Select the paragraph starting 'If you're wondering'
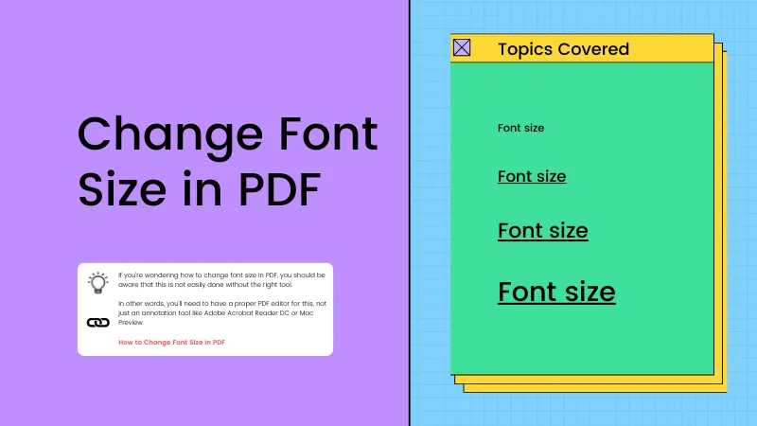Screen dimensions: 757x426 (221, 278)
